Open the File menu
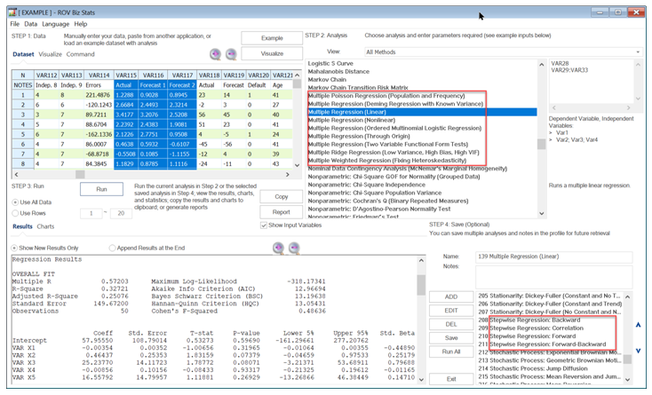 (14, 24)
